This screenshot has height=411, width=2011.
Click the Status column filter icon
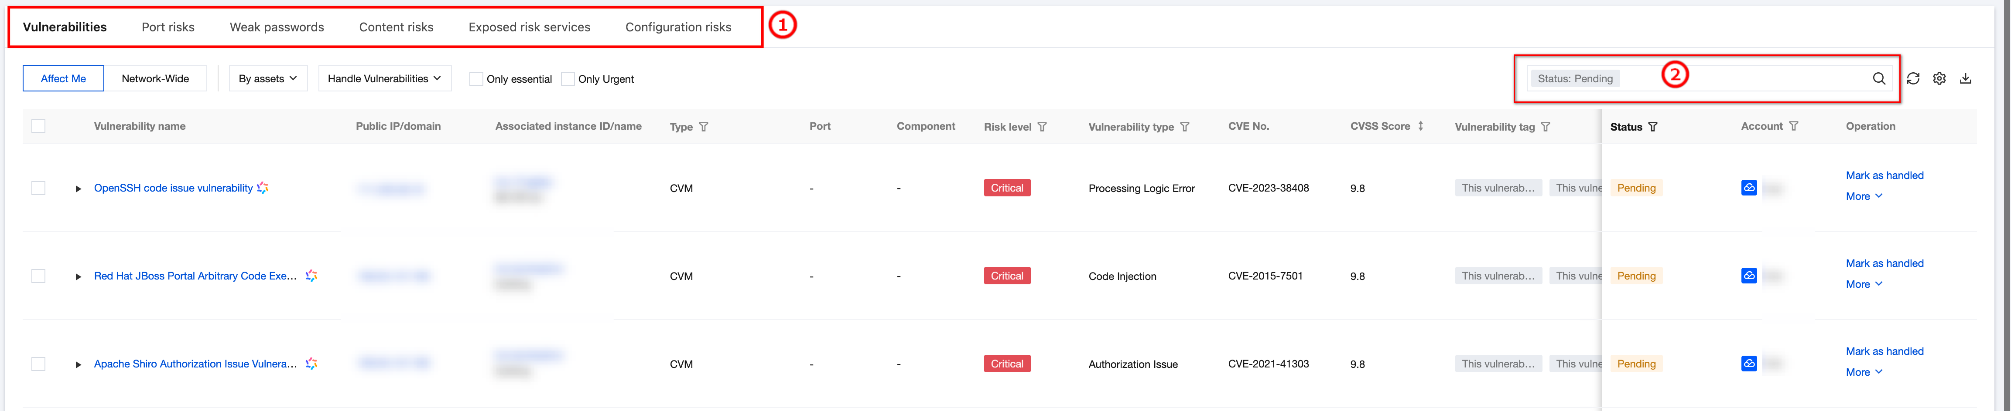tap(1653, 127)
